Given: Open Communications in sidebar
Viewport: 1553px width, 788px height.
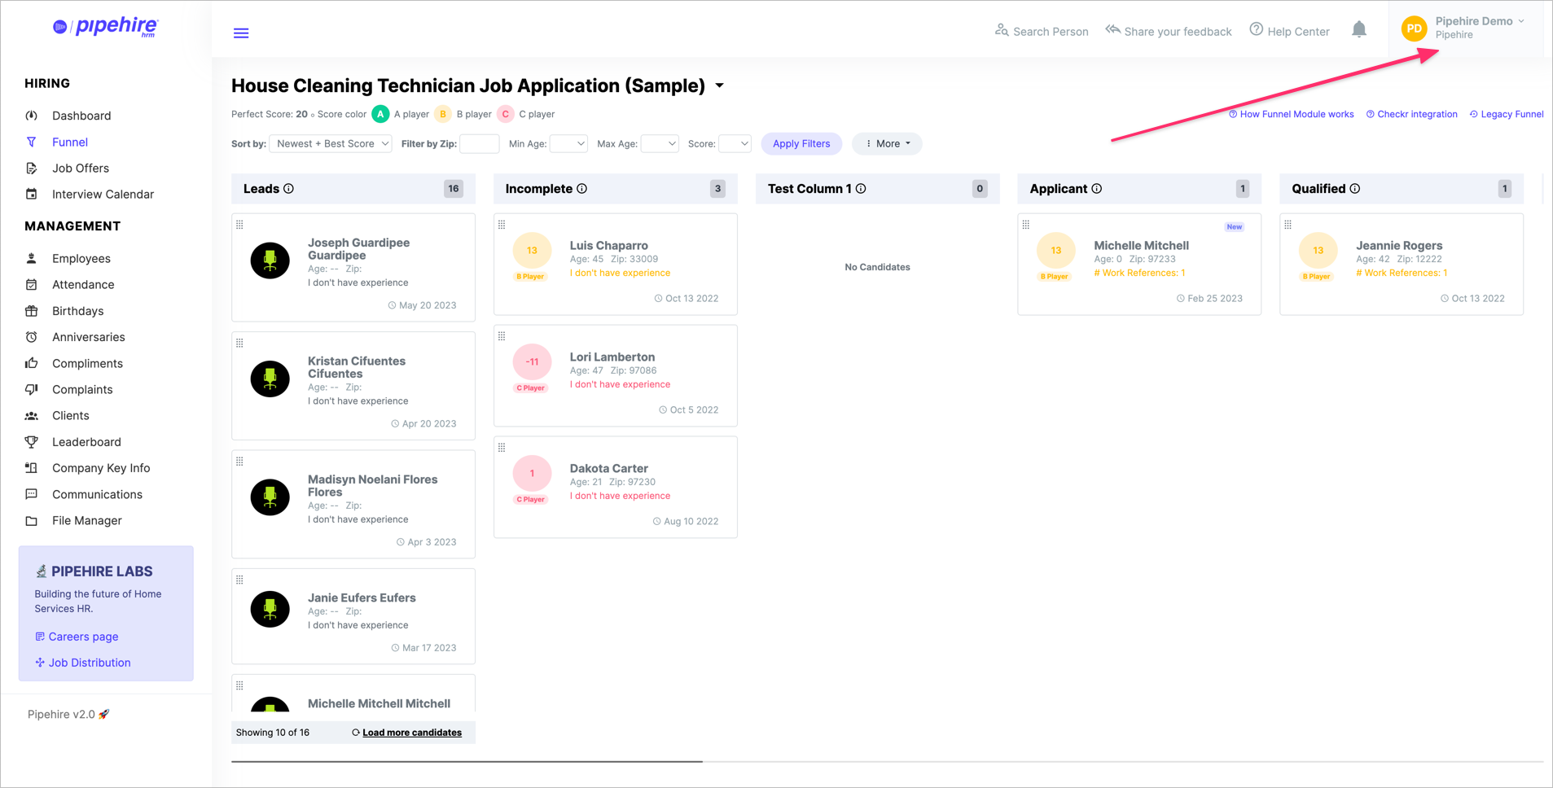Looking at the screenshot, I should 97,495.
